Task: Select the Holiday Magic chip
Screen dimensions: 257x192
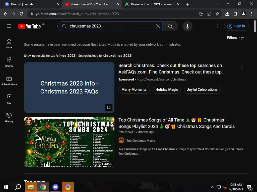Action: pos(167,90)
